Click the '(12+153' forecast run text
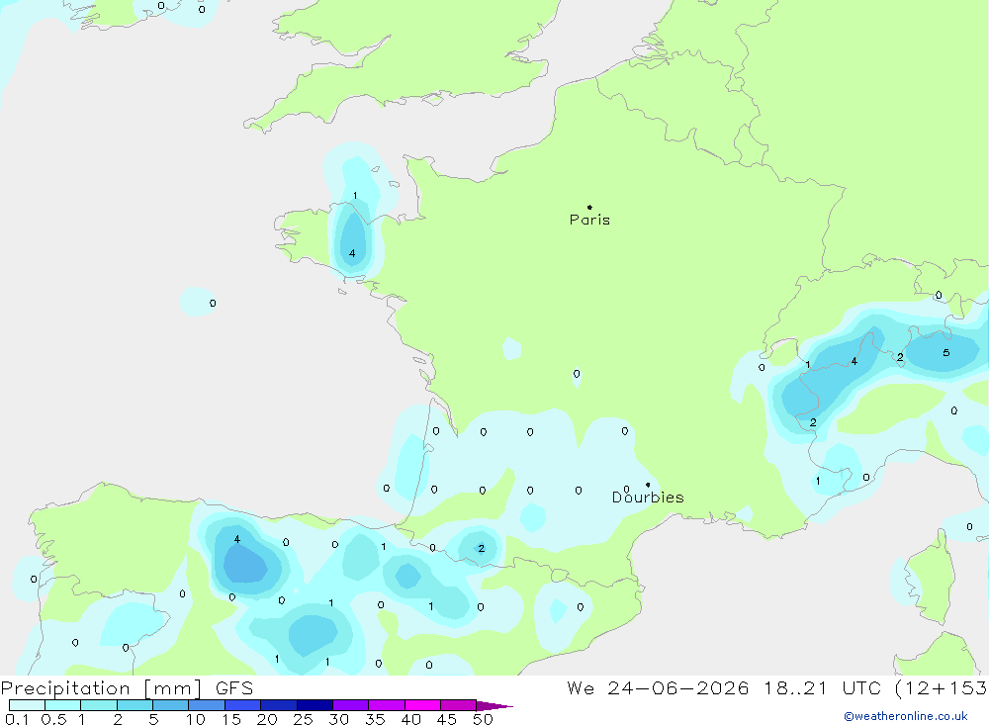This screenshot has width=989, height=725. tap(942, 688)
